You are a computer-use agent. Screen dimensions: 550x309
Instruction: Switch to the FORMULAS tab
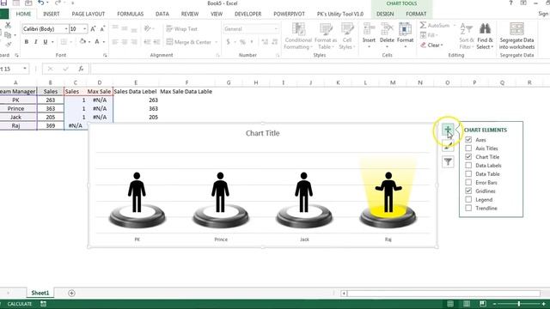tap(130, 14)
